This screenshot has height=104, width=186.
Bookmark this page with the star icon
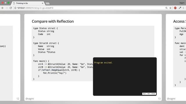tap(171, 8)
